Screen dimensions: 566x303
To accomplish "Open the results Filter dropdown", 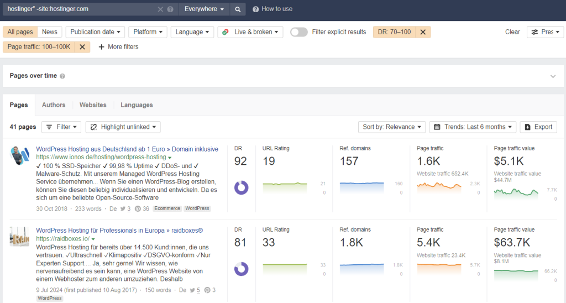I will (x=61, y=127).
